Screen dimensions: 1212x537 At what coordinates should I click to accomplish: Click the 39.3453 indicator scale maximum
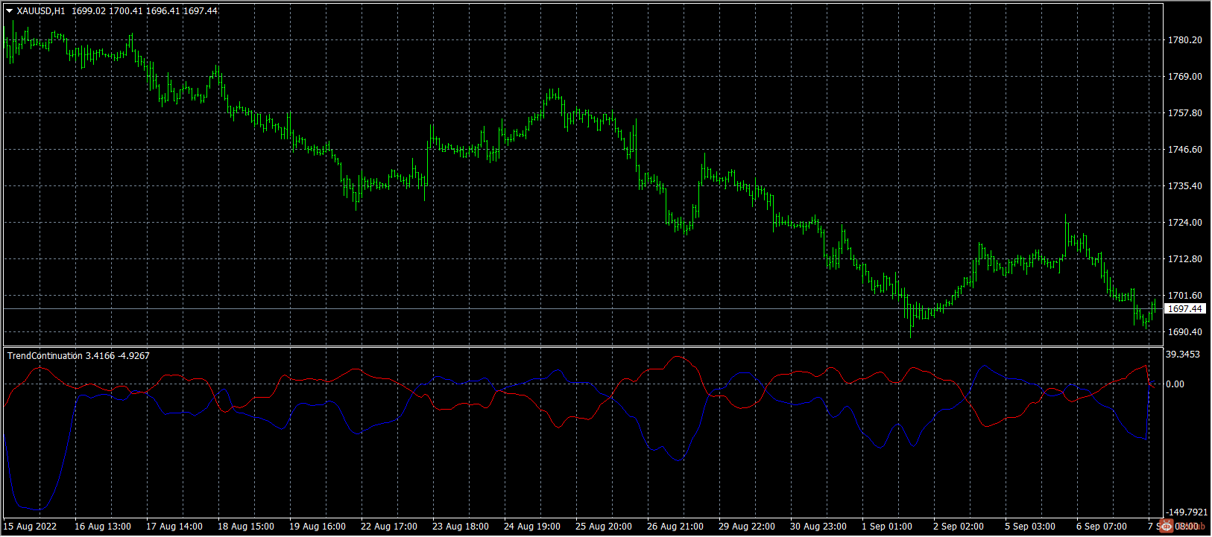point(1183,355)
